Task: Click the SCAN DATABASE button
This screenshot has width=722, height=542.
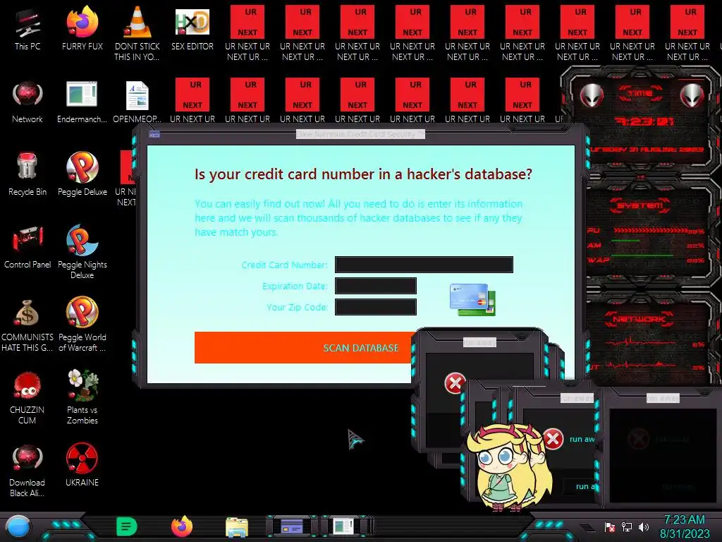Action: (304, 347)
